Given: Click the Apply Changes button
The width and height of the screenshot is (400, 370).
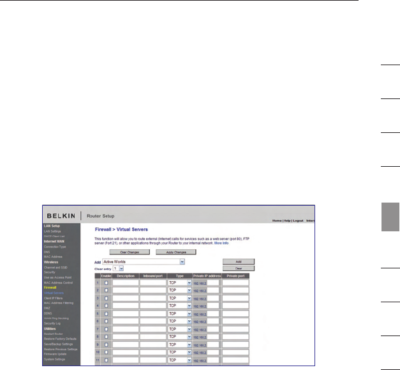Looking at the screenshot, I should pos(176,252).
